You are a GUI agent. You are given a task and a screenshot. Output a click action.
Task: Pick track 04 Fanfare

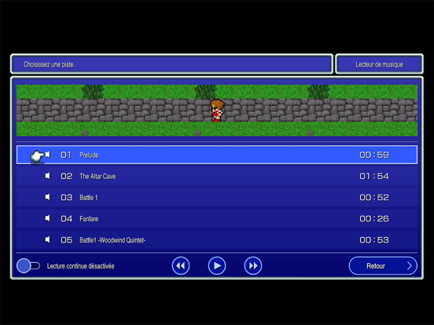[x=217, y=219]
